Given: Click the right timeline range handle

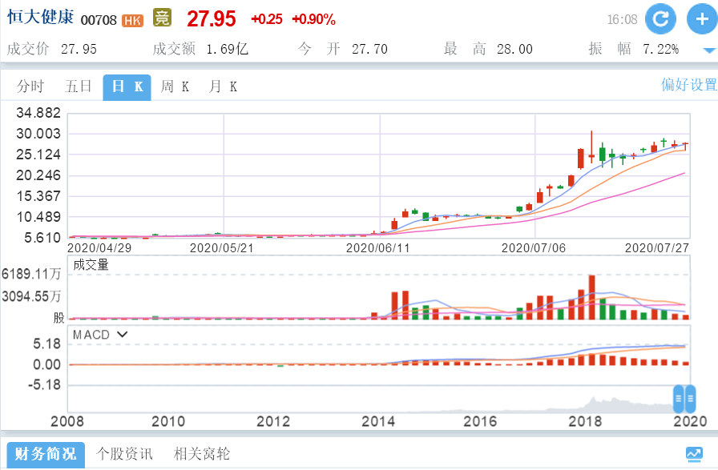Looking at the screenshot, I should 690,399.
